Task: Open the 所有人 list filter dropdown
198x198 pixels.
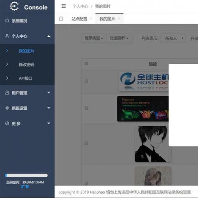Action: click(173, 38)
